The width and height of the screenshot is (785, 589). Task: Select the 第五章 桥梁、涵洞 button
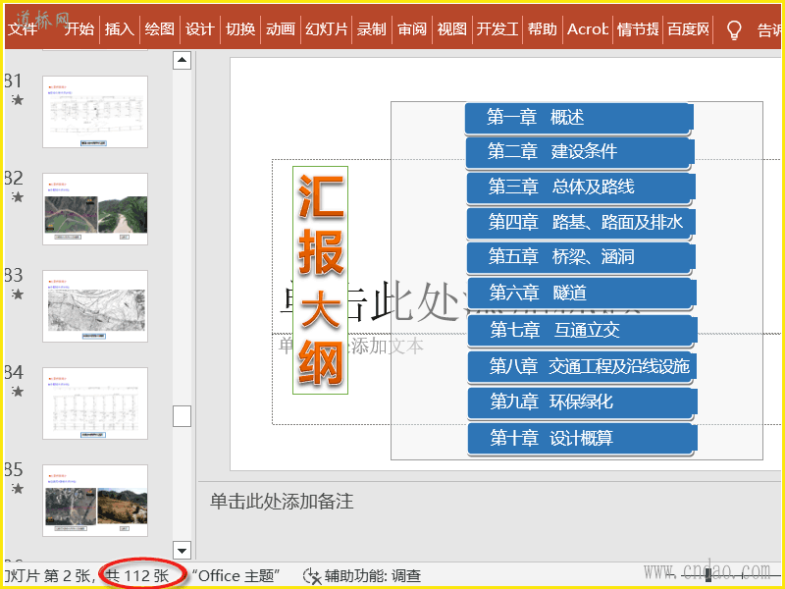(581, 257)
